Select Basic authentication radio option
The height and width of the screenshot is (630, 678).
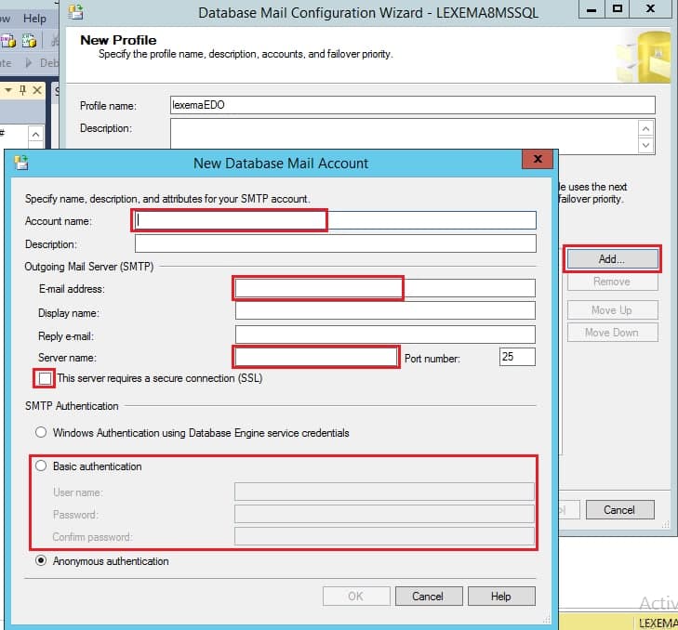coord(41,466)
